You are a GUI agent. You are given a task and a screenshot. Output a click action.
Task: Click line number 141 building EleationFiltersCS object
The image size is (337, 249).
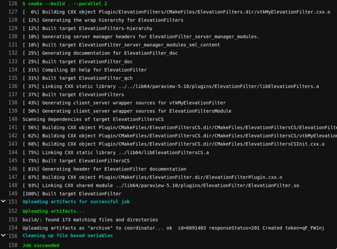[13, 127]
